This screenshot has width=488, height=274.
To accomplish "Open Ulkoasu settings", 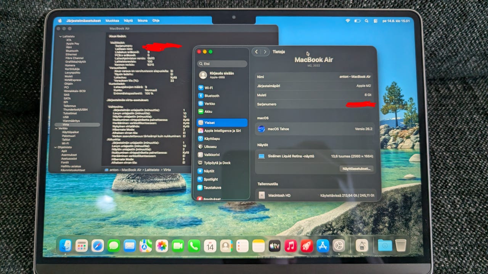I will click(222, 147).
